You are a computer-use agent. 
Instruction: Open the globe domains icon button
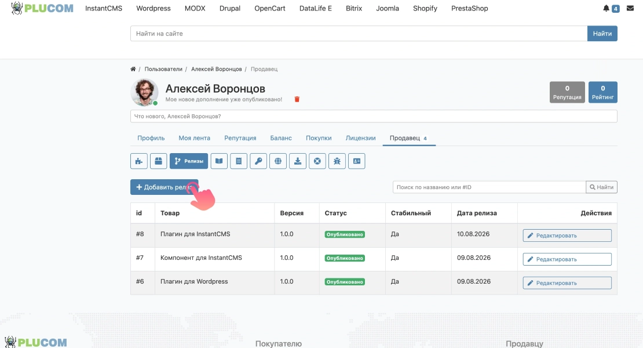click(278, 161)
